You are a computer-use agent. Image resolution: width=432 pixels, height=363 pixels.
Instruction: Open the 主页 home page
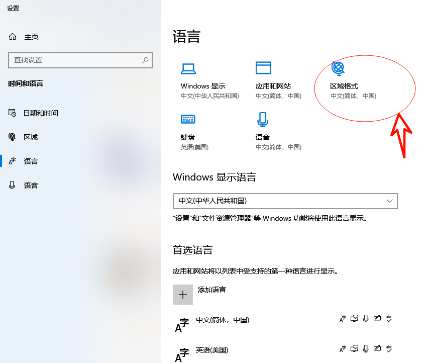click(x=31, y=37)
